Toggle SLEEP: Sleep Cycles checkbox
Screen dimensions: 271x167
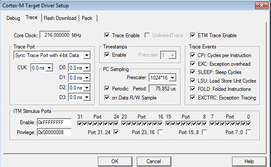pos(193,72)
